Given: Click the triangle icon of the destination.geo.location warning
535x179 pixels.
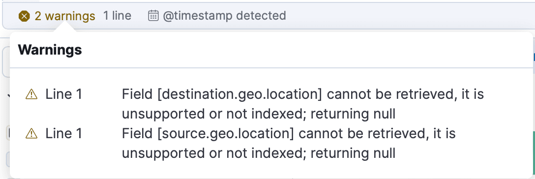Looking at the screenshot, I should (31, 94).
